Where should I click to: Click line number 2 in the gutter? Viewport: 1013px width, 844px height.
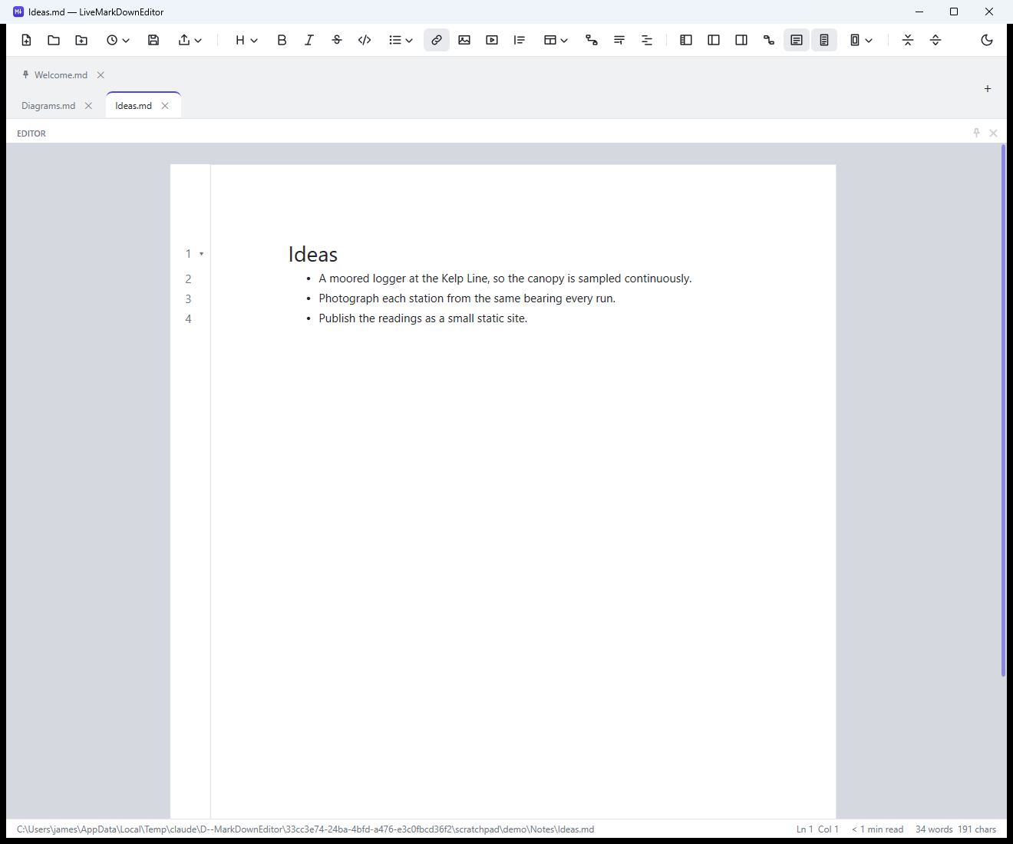(x=188, y=279)
